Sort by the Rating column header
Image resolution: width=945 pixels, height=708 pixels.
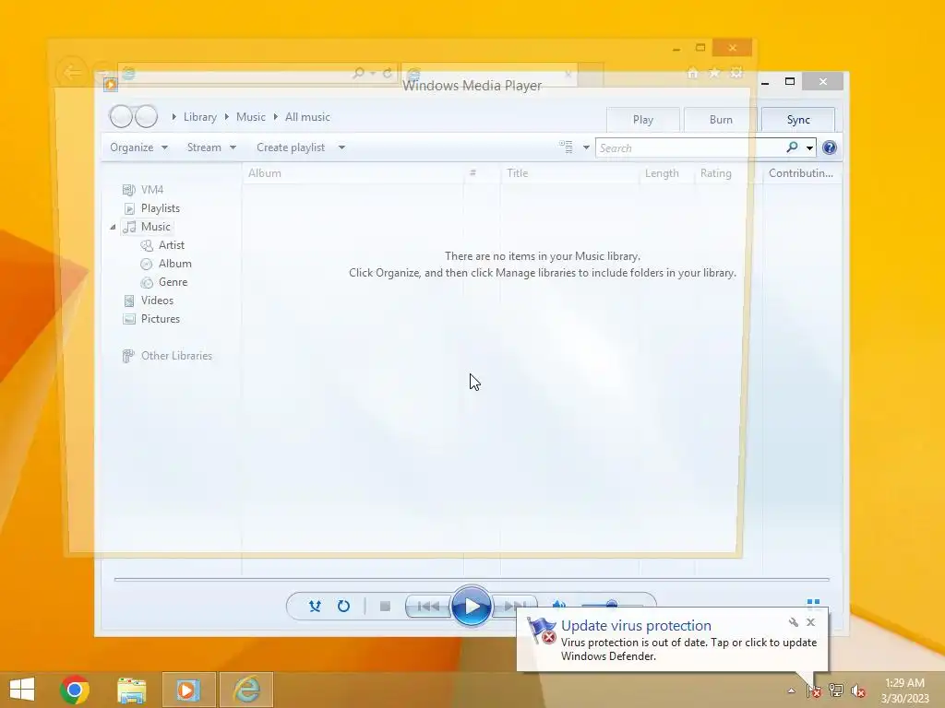tap(728, 173)
